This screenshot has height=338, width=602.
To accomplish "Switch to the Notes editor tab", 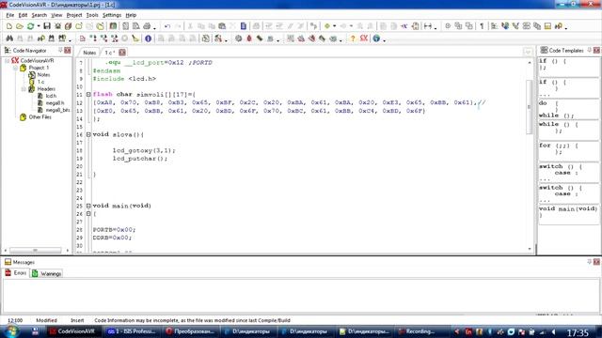I will click(89, 53).
